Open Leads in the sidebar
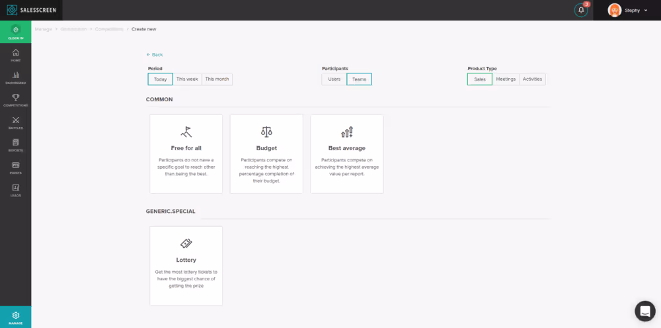The width and height of the screenshot is (661, 328). click(x=16, y=190)
